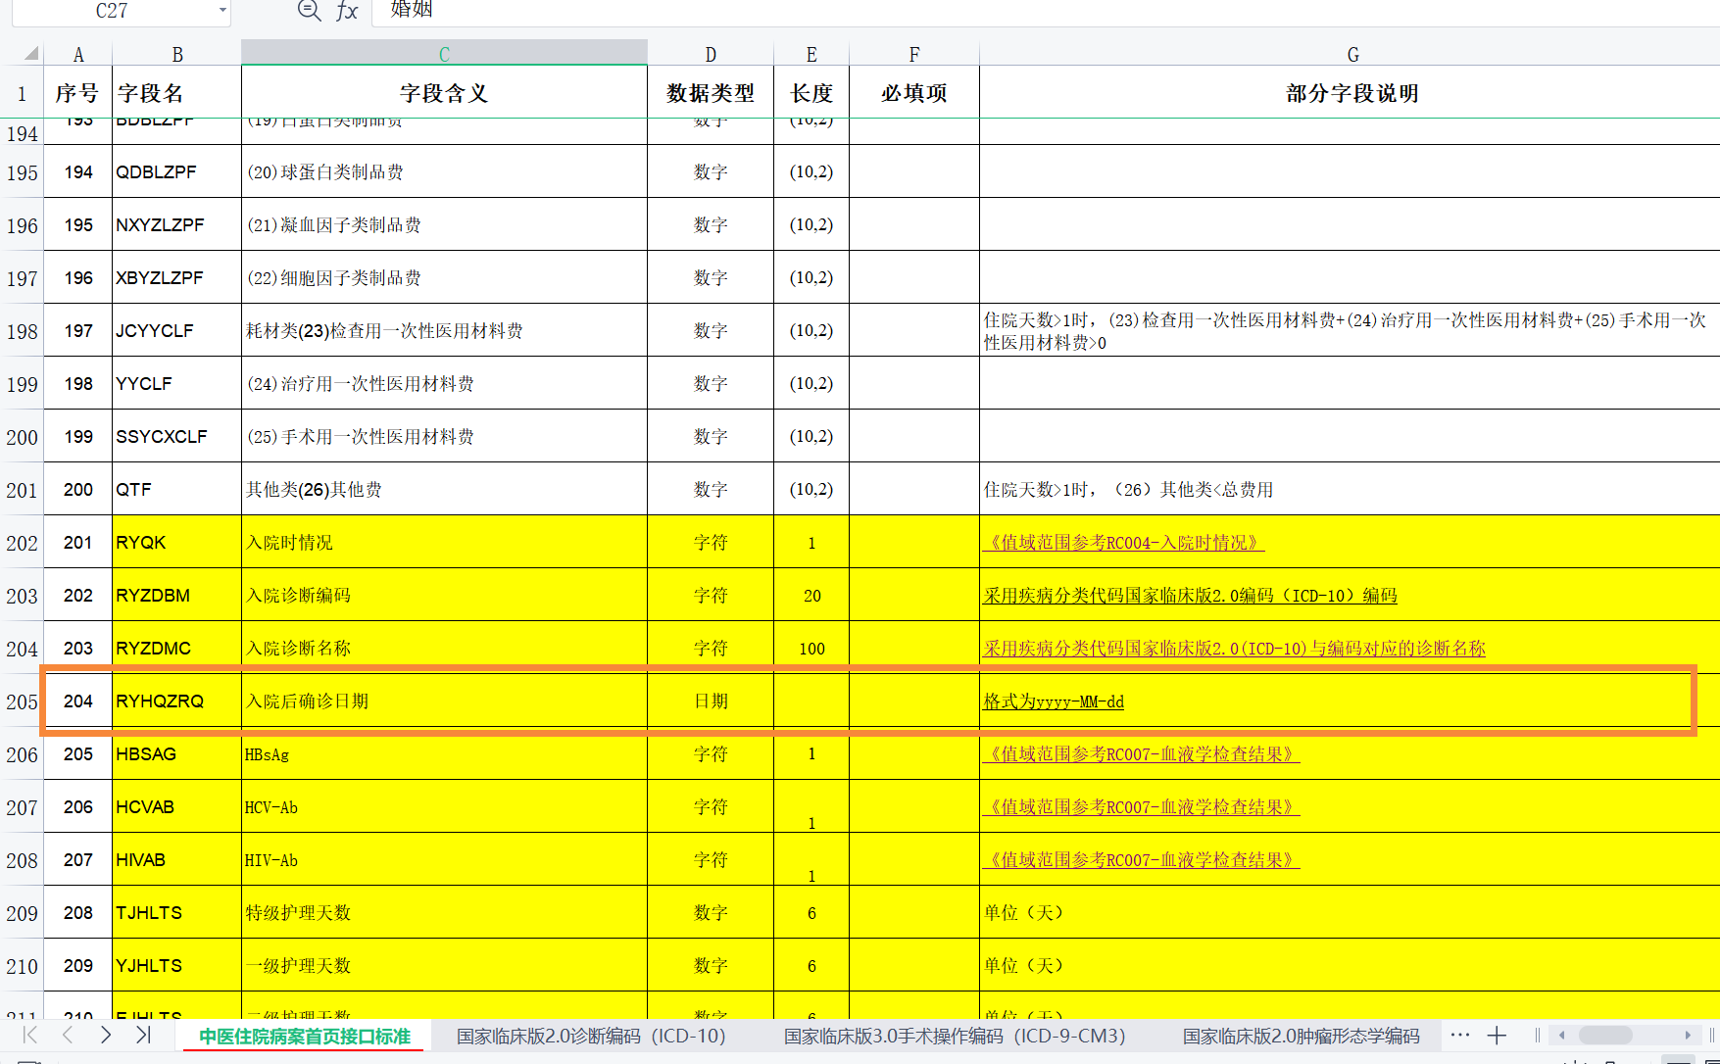Click the horizontal scrollbar right arrow

[1688, 1036]
